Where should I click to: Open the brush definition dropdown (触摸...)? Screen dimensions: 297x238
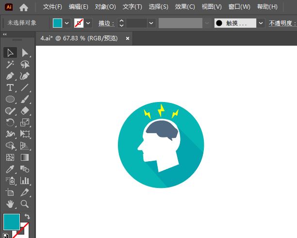coord(261,23)
